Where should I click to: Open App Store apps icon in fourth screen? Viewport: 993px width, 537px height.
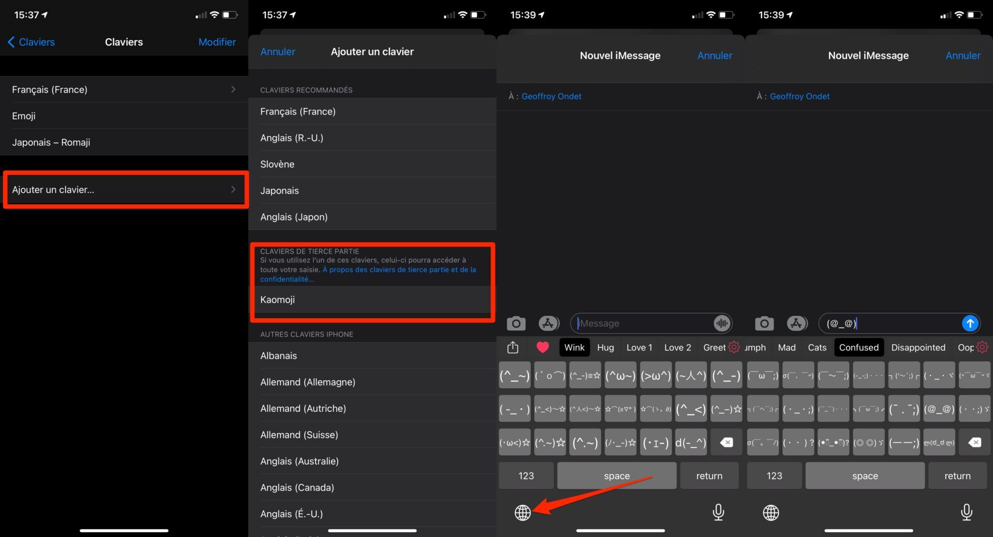[797, 324]
